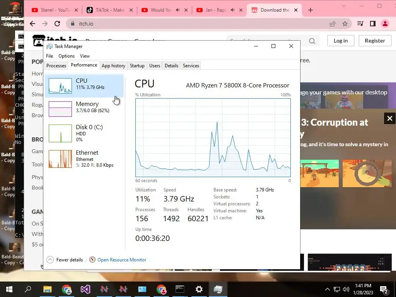Image resolution: width=396 pixels, height=297 pixels.
Task: Open Visual Studio from taskbar
Action: (85, 289)
